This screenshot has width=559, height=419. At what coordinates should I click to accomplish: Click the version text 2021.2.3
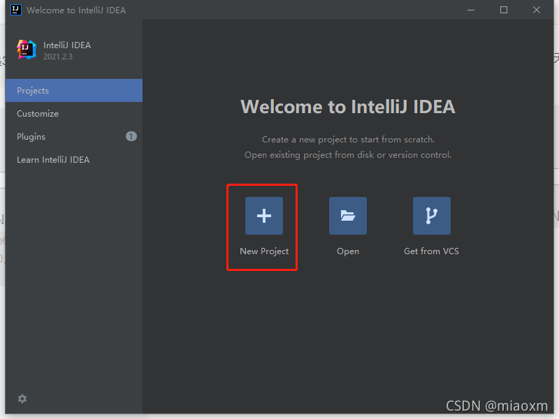pos(58,57)
